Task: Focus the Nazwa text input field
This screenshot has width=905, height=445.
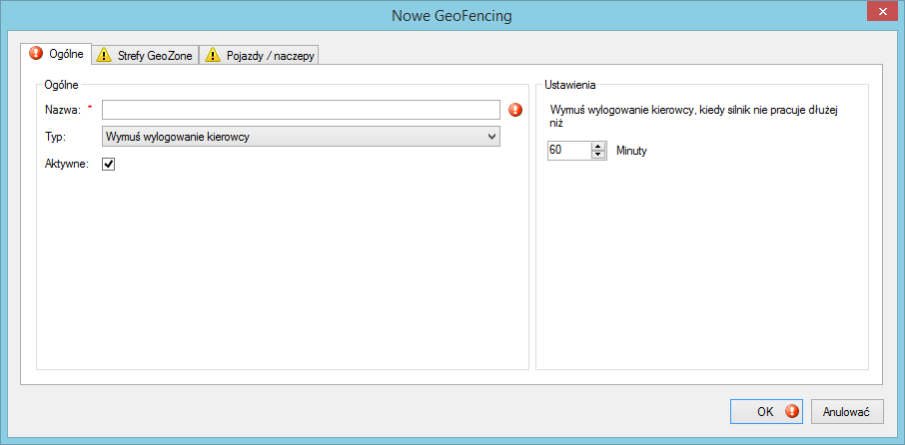Action: [x=300, y=110]
